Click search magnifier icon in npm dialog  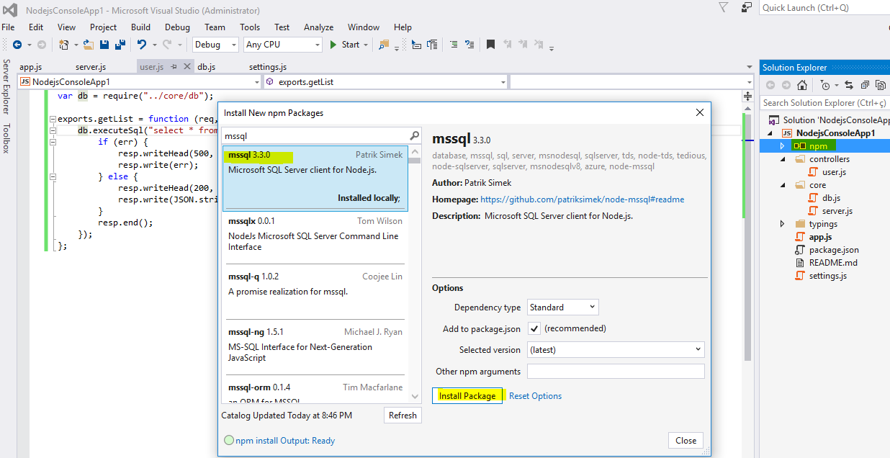[415, 135]
